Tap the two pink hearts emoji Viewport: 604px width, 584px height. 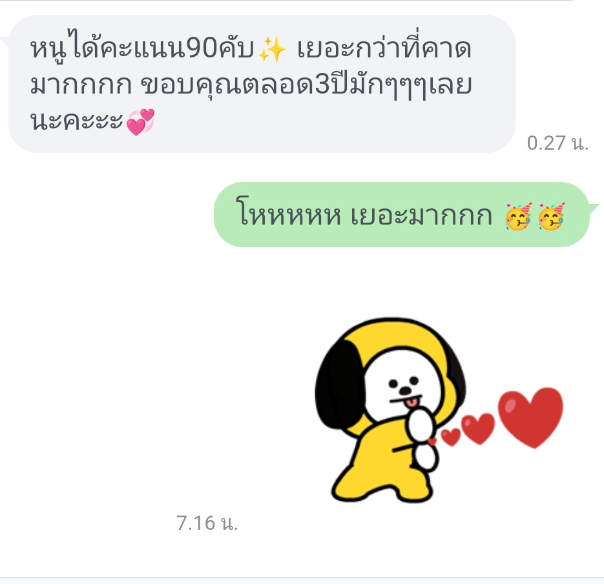140,123
